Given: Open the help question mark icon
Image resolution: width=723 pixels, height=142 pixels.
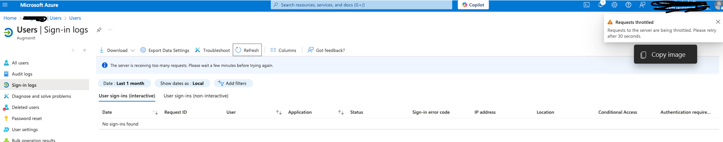Looking at the screenshot, I should (x=628, y=5).
